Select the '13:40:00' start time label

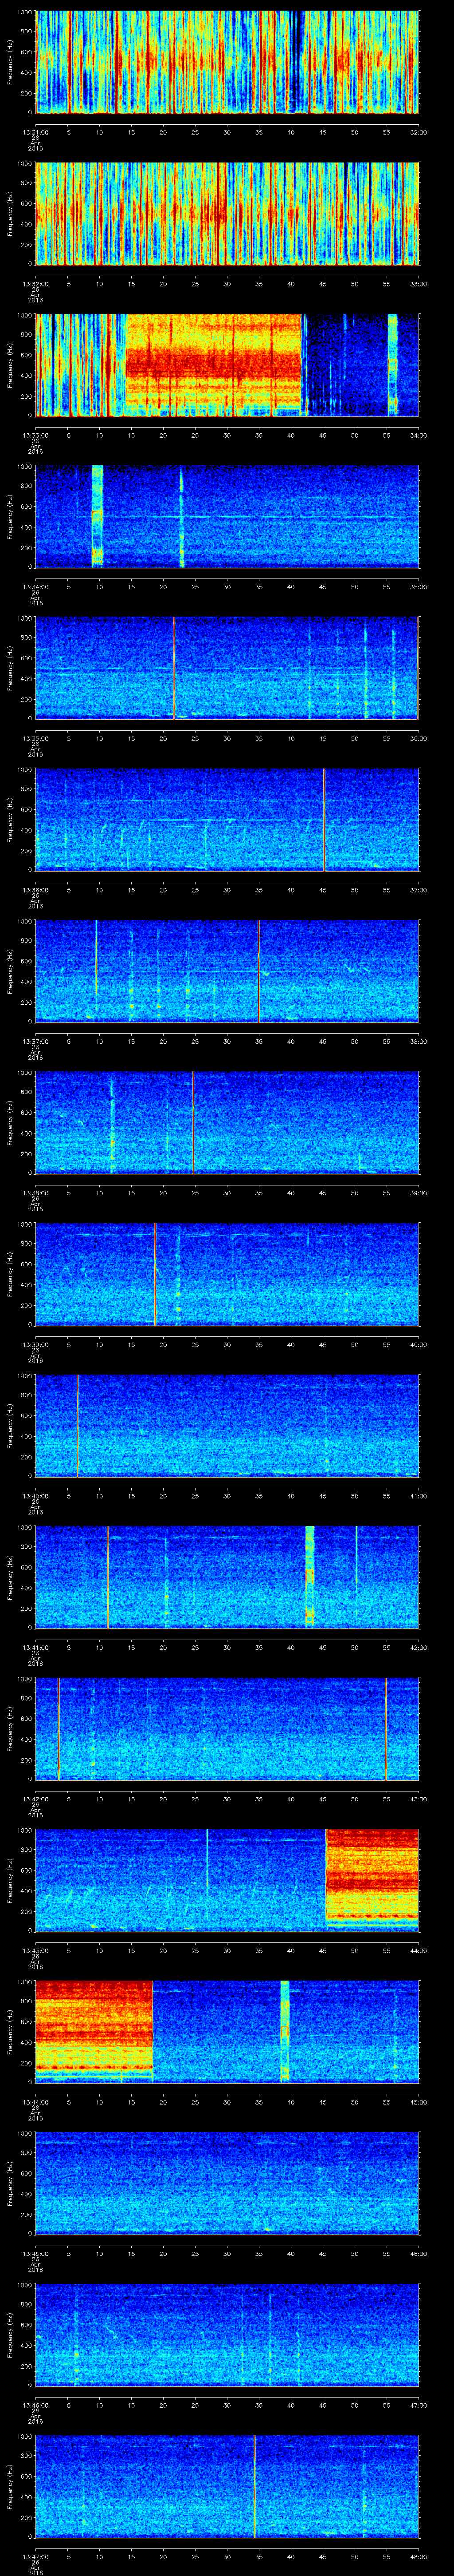coord(35,1496)
